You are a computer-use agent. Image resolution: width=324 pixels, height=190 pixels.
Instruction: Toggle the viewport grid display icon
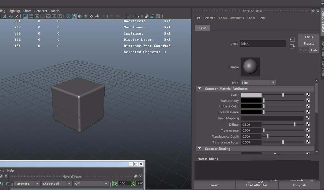(25, 16)
